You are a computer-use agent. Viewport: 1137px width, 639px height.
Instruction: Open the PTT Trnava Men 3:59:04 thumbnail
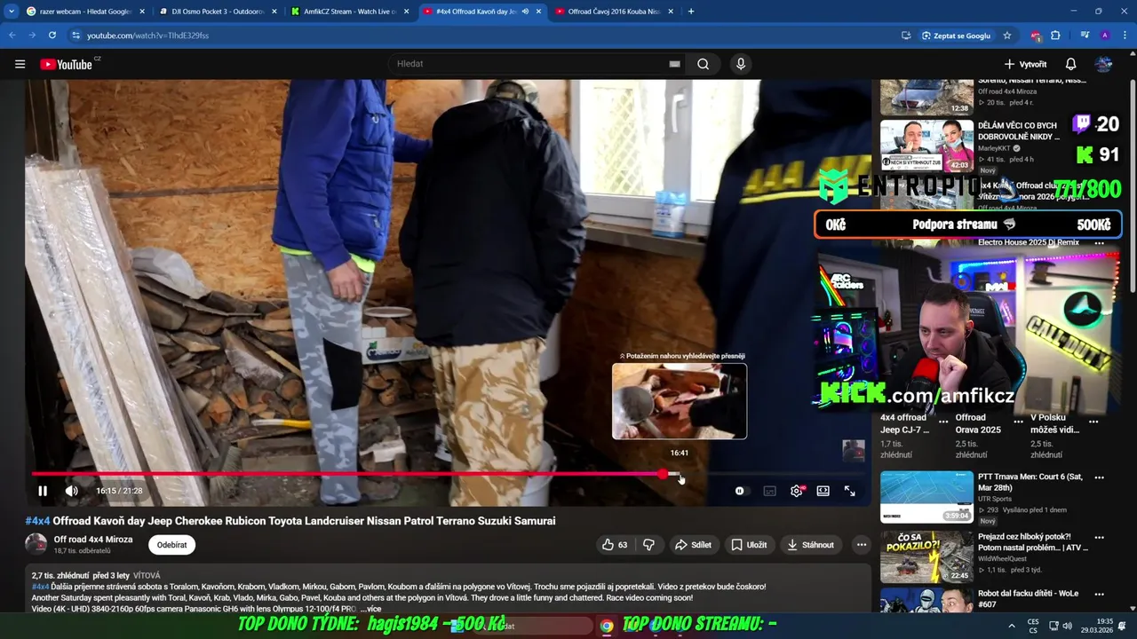926,497
